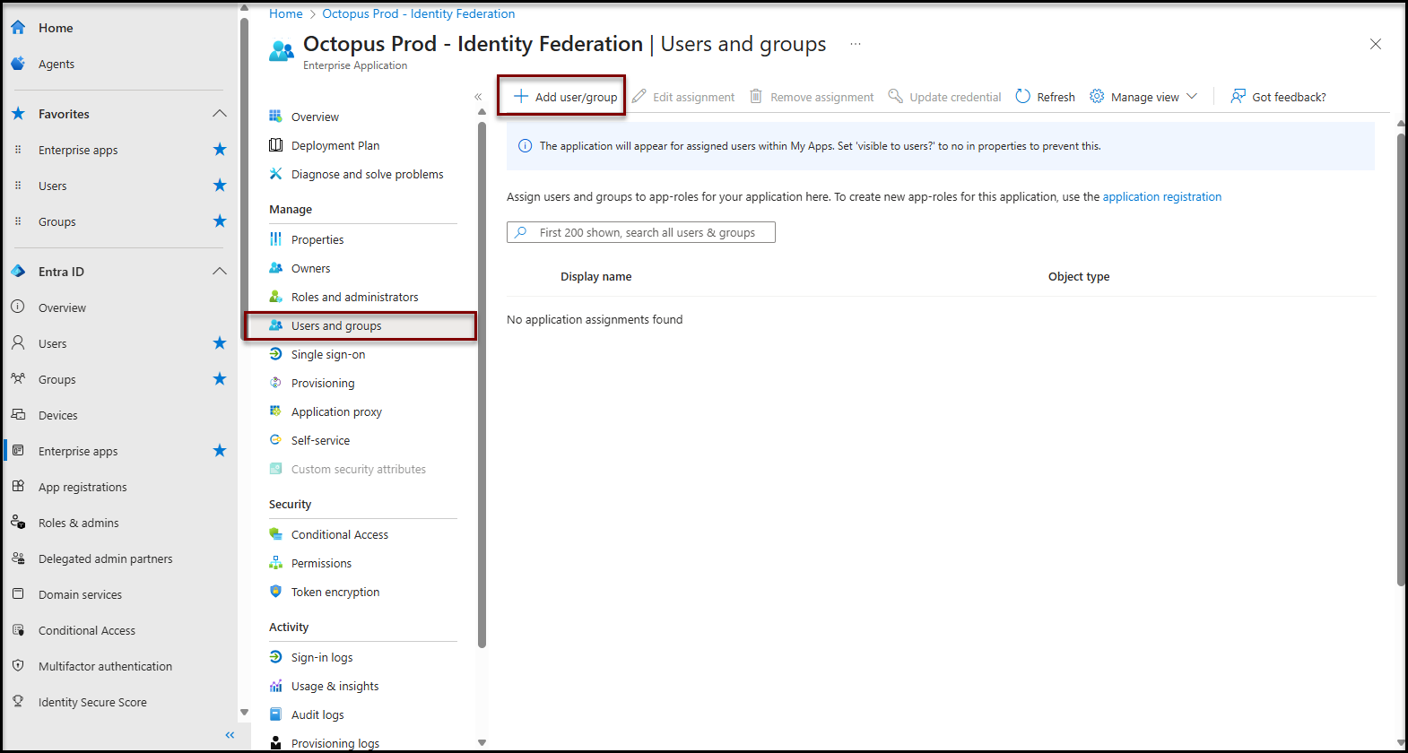Select Conditional Access under Security
1408x753 pixels.
point(339,534)
